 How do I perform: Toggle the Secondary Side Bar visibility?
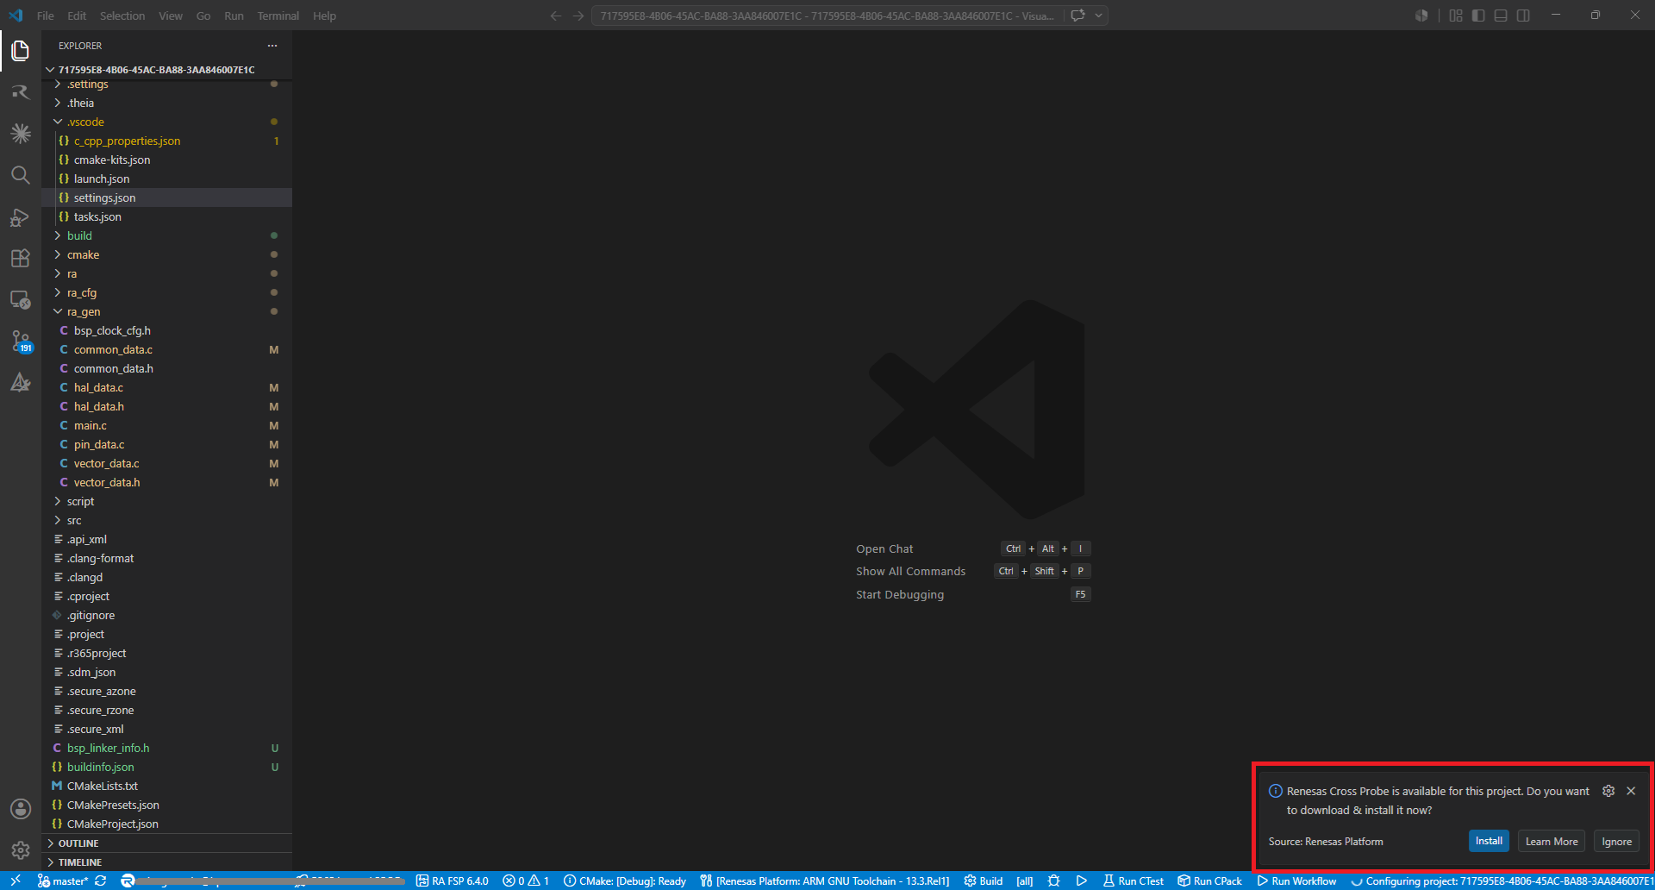click(x=1523, y=16)
